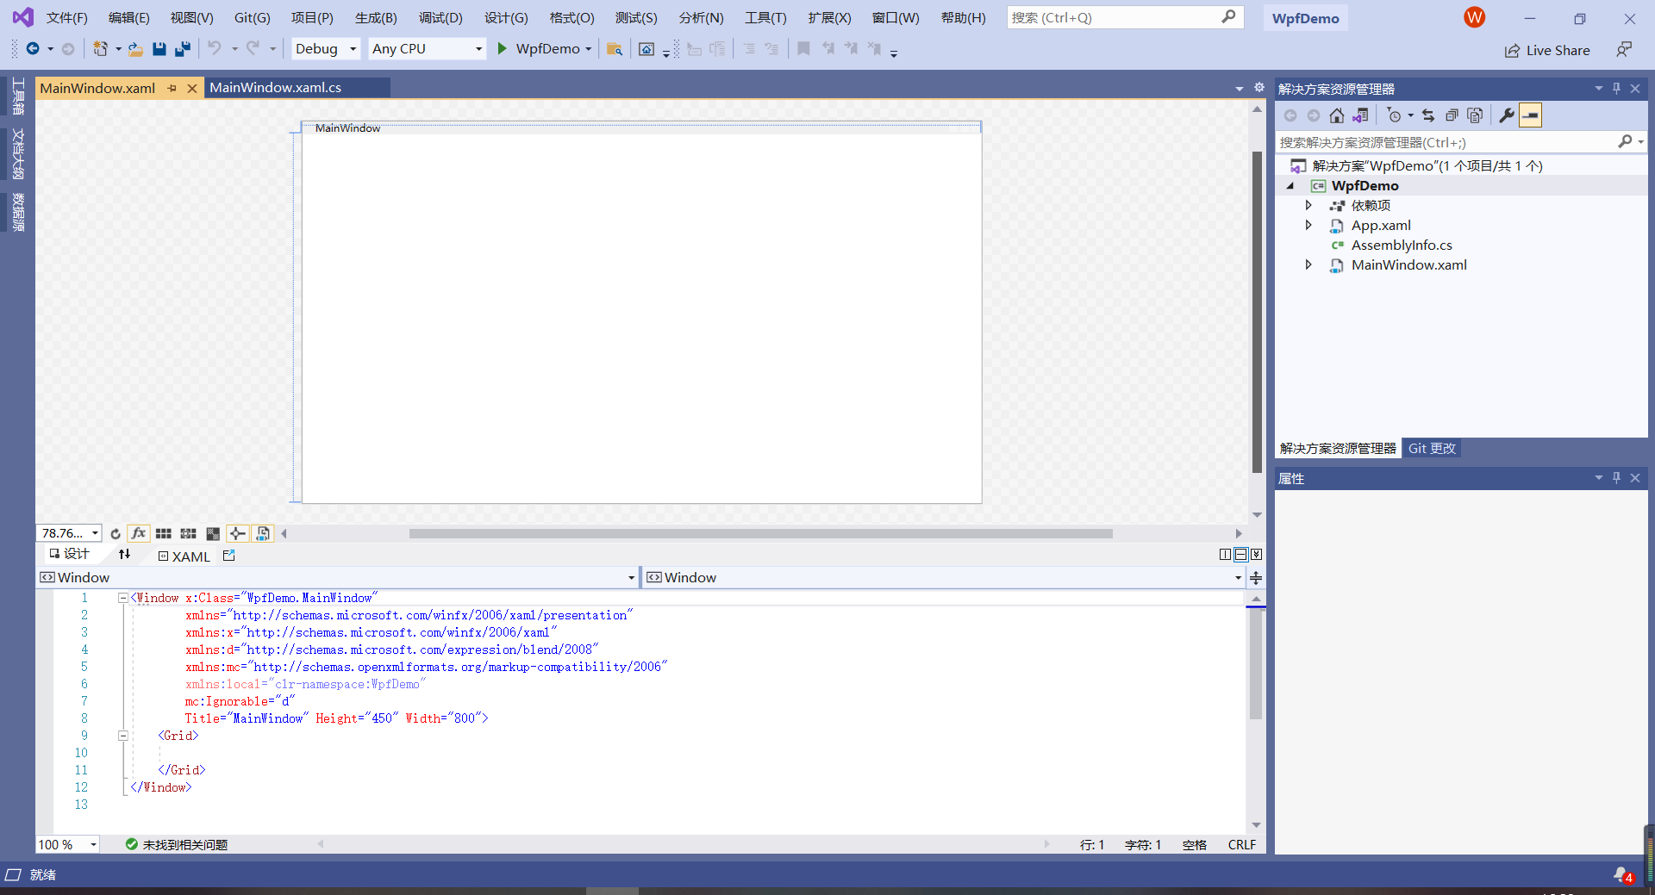
Task: Click the feedback person icon near Live Share
Action: [1624, 50]
